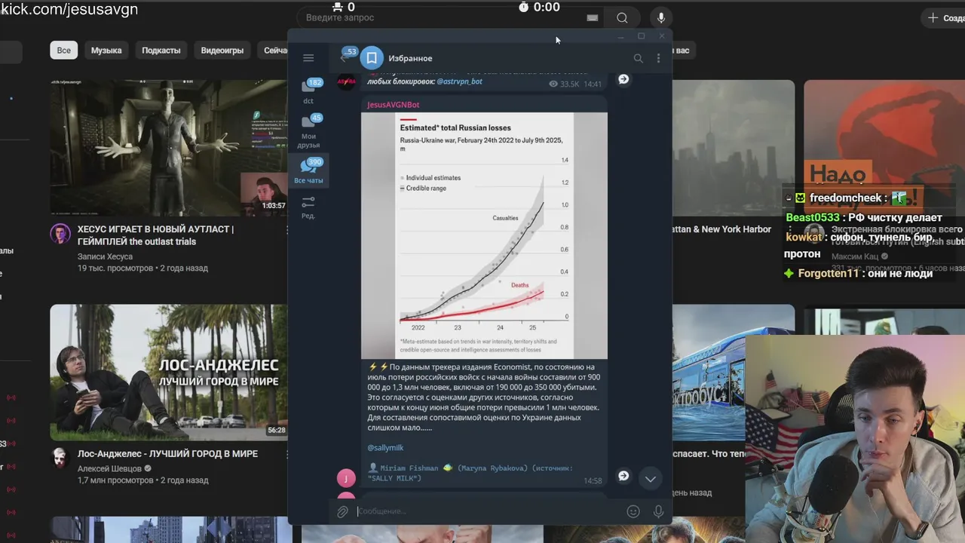Open Алексей Шевцов channel avatar
965x543 pixels.
pyautogui.click(x=60, y=458)
